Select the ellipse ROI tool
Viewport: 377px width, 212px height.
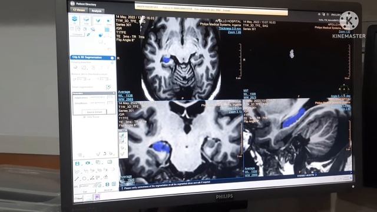pyautogui.click(x=84, y=178)
